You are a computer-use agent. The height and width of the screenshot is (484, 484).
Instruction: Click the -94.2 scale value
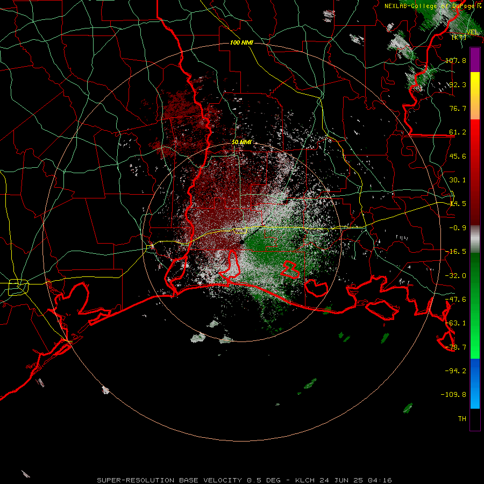tap(455, 371)
